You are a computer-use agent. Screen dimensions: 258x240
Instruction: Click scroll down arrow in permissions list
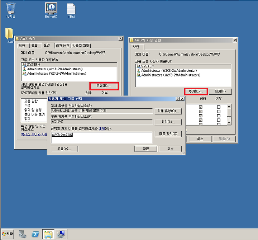229,123
